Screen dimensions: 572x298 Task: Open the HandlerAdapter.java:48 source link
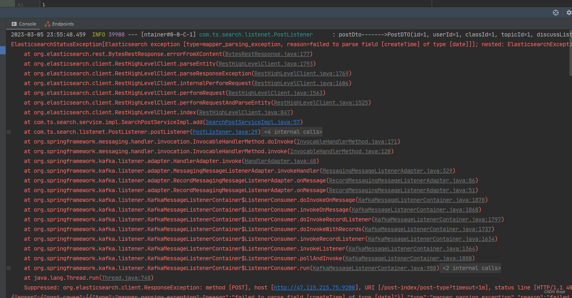point(280,161)
